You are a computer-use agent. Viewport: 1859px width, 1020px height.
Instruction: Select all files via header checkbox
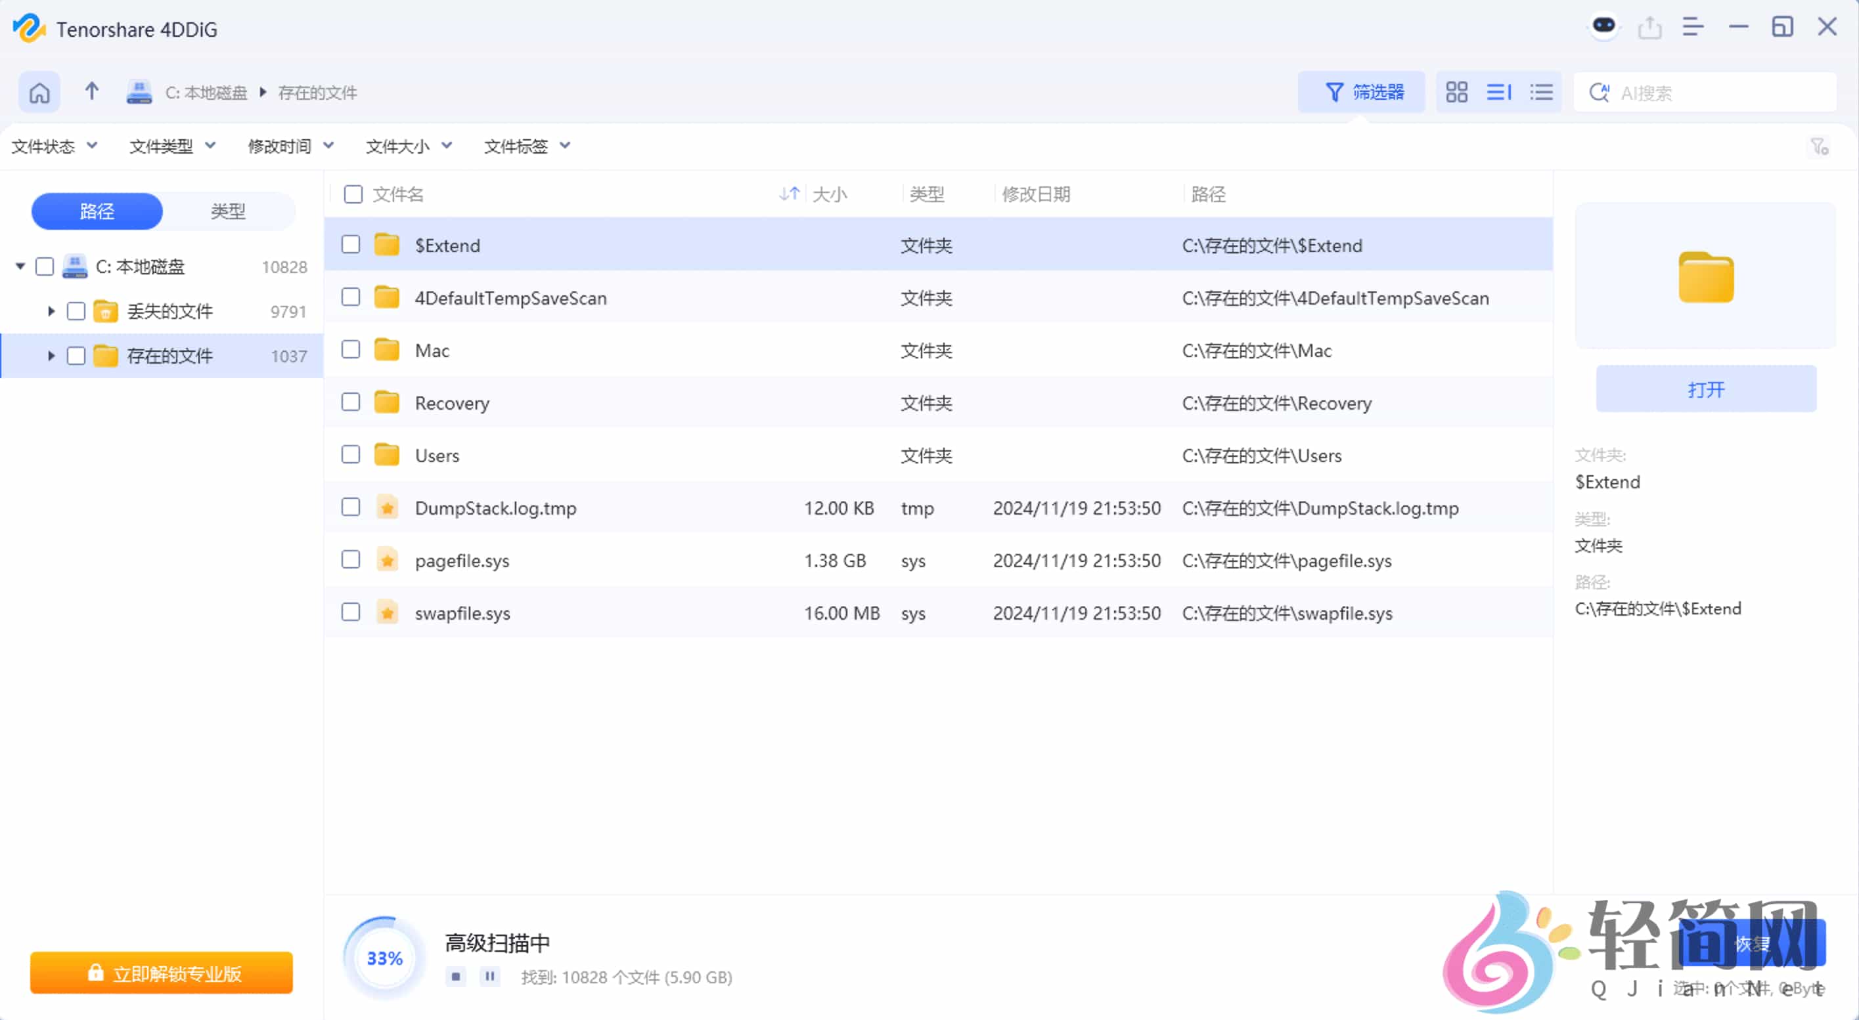coord(352,194)
